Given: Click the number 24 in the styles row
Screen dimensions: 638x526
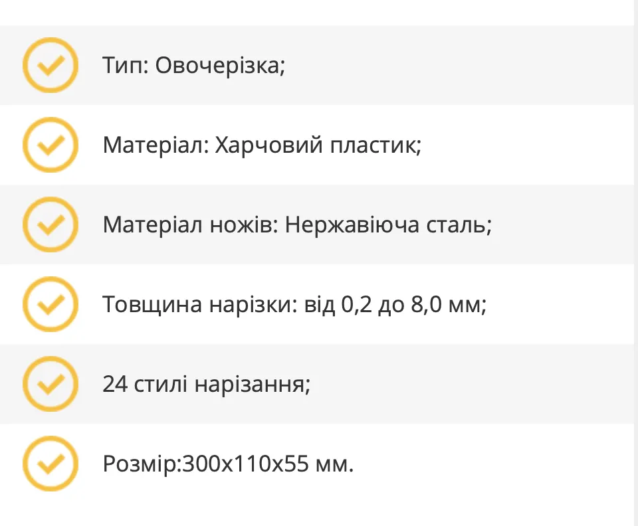Looking at the screenshot, I should coord(115,384).
